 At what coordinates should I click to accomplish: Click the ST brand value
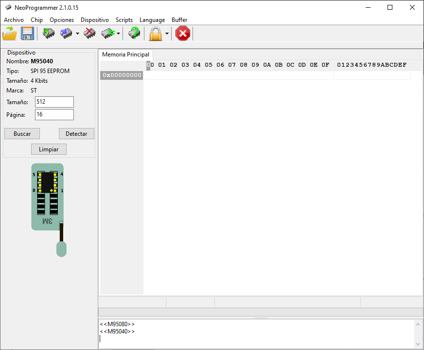click(x=34, y=91)
